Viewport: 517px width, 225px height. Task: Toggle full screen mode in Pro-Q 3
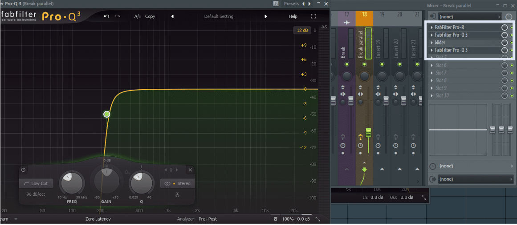313,16
